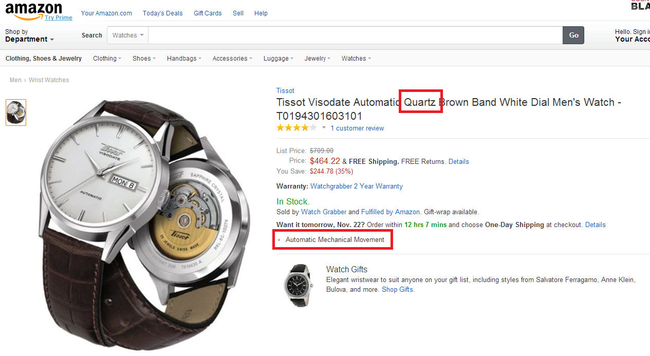Go to Gift Cards

208,13
